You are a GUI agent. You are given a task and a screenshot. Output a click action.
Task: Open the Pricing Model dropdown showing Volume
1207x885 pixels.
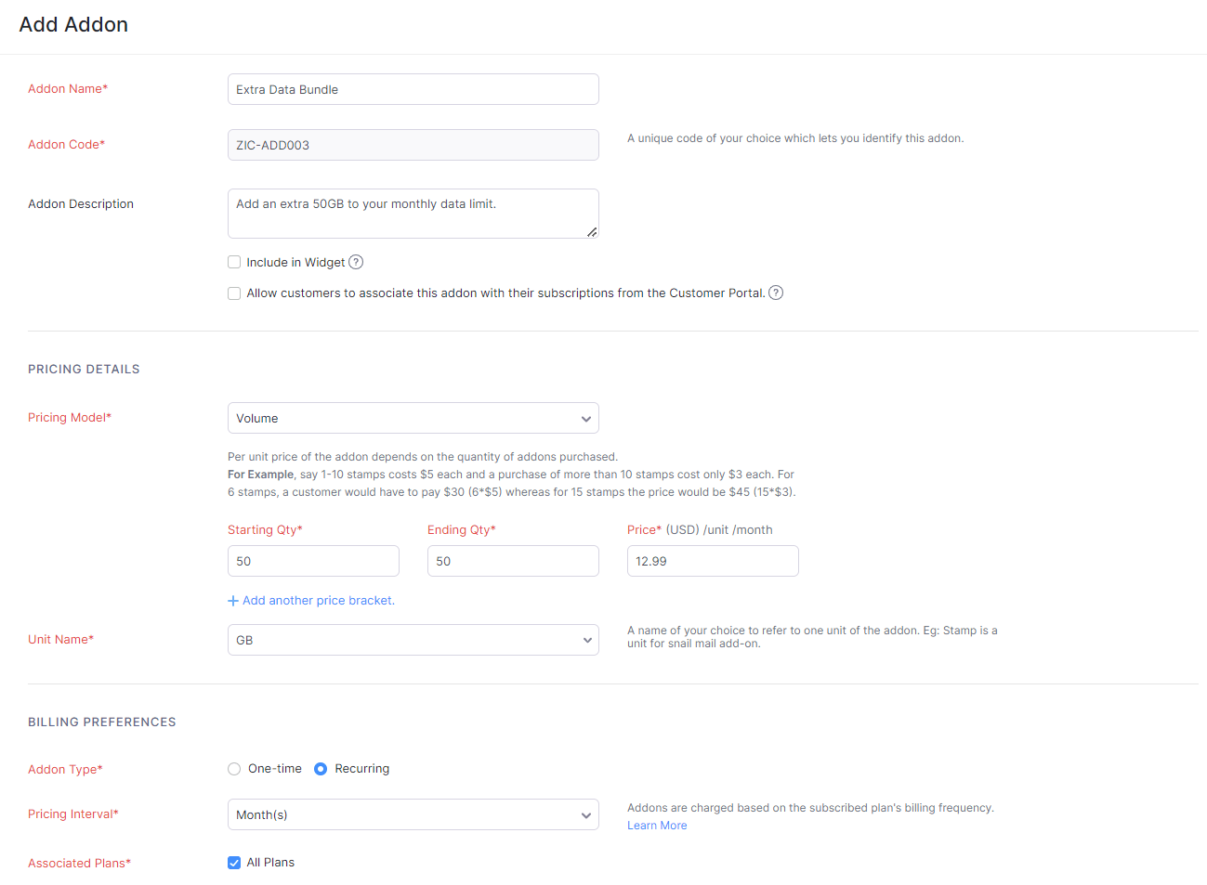pyautogui.click(x=413, y=418)
